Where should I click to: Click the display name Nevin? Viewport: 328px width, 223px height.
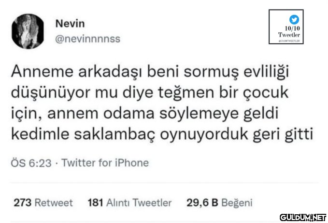(x=70, y=24)
